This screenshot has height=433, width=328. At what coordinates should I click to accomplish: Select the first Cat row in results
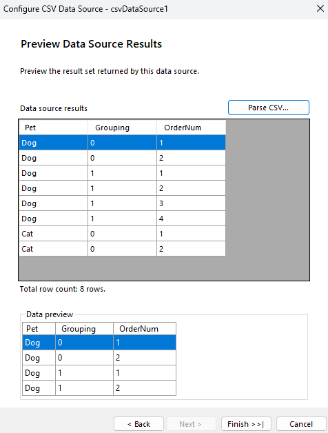(122, 234)
